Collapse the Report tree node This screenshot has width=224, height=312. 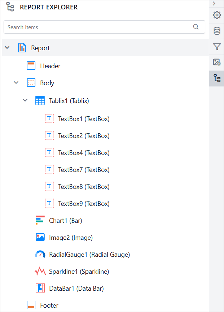pos(7,47)
